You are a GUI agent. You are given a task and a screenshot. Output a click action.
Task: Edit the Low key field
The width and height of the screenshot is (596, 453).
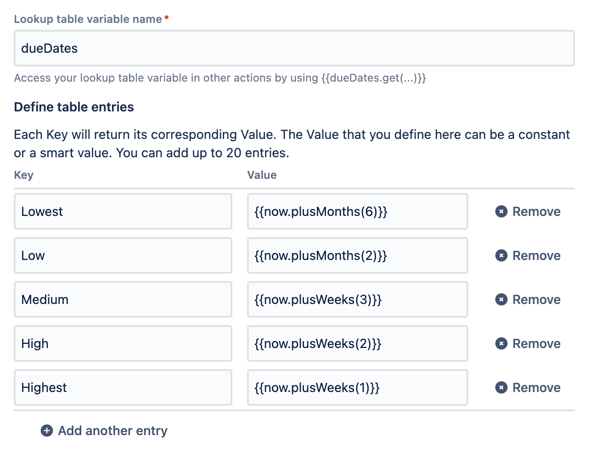(x=123, y=255)
